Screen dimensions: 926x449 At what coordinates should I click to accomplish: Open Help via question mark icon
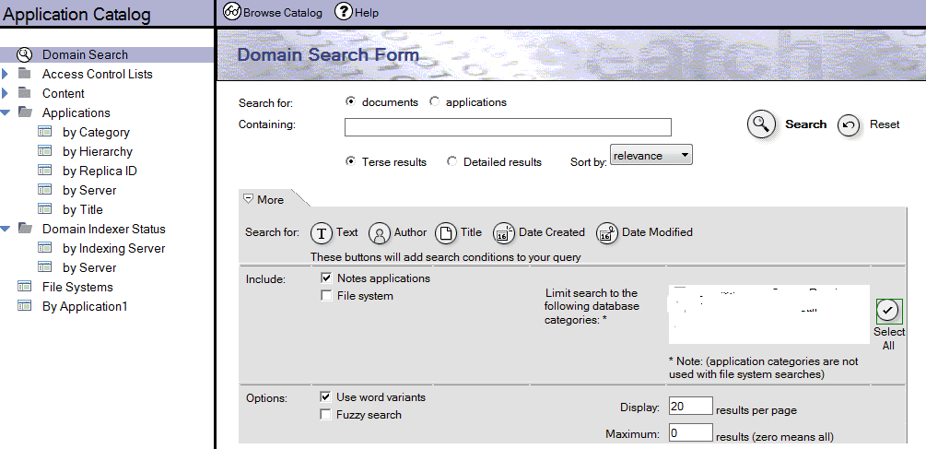tap(344, 13)
